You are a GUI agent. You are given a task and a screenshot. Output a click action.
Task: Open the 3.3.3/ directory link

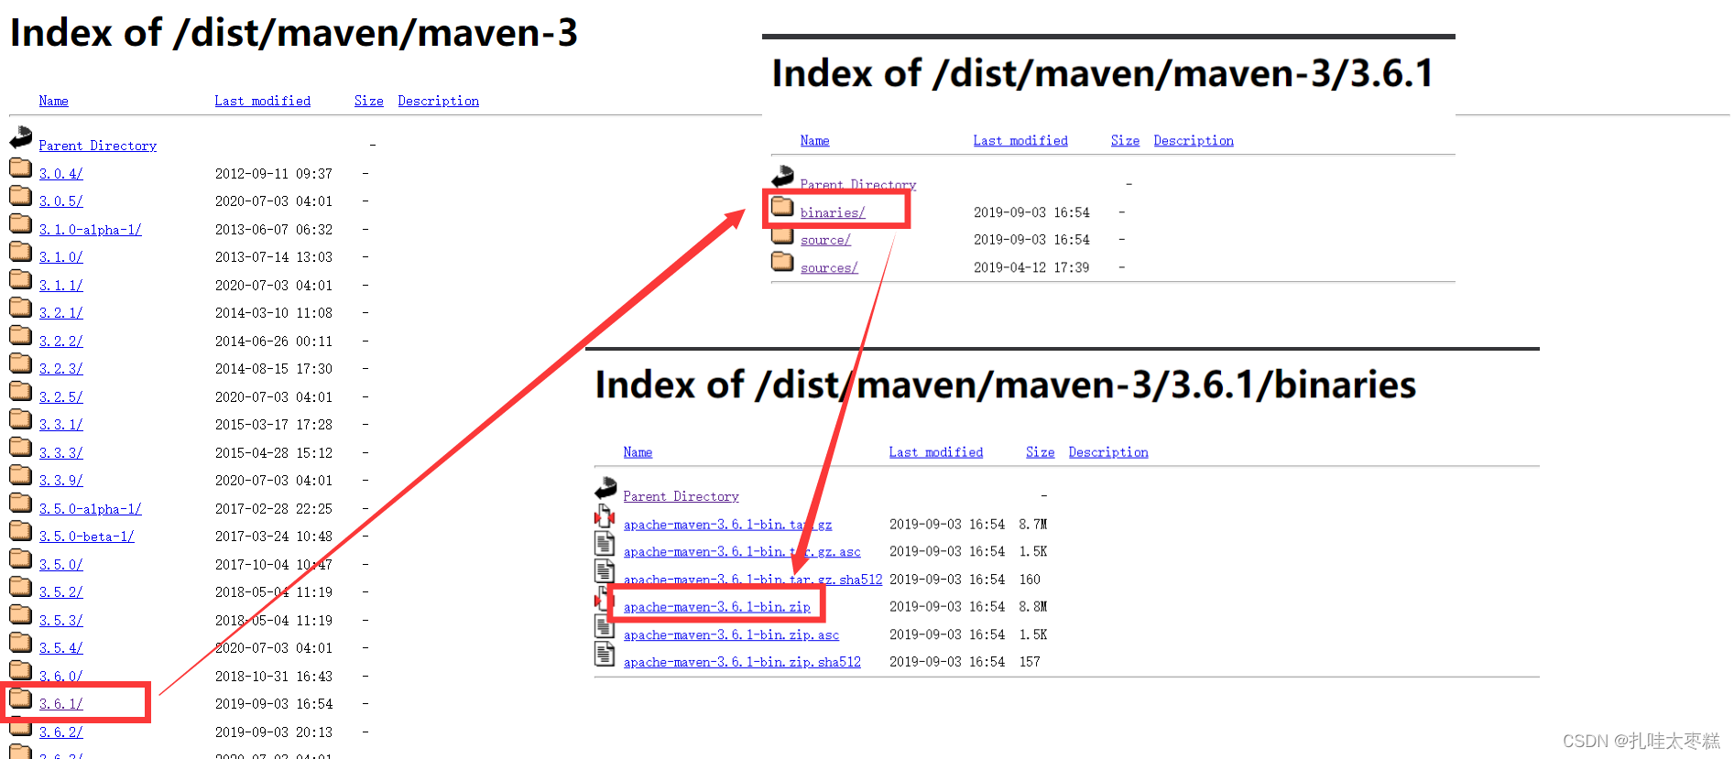coord(60,453)
